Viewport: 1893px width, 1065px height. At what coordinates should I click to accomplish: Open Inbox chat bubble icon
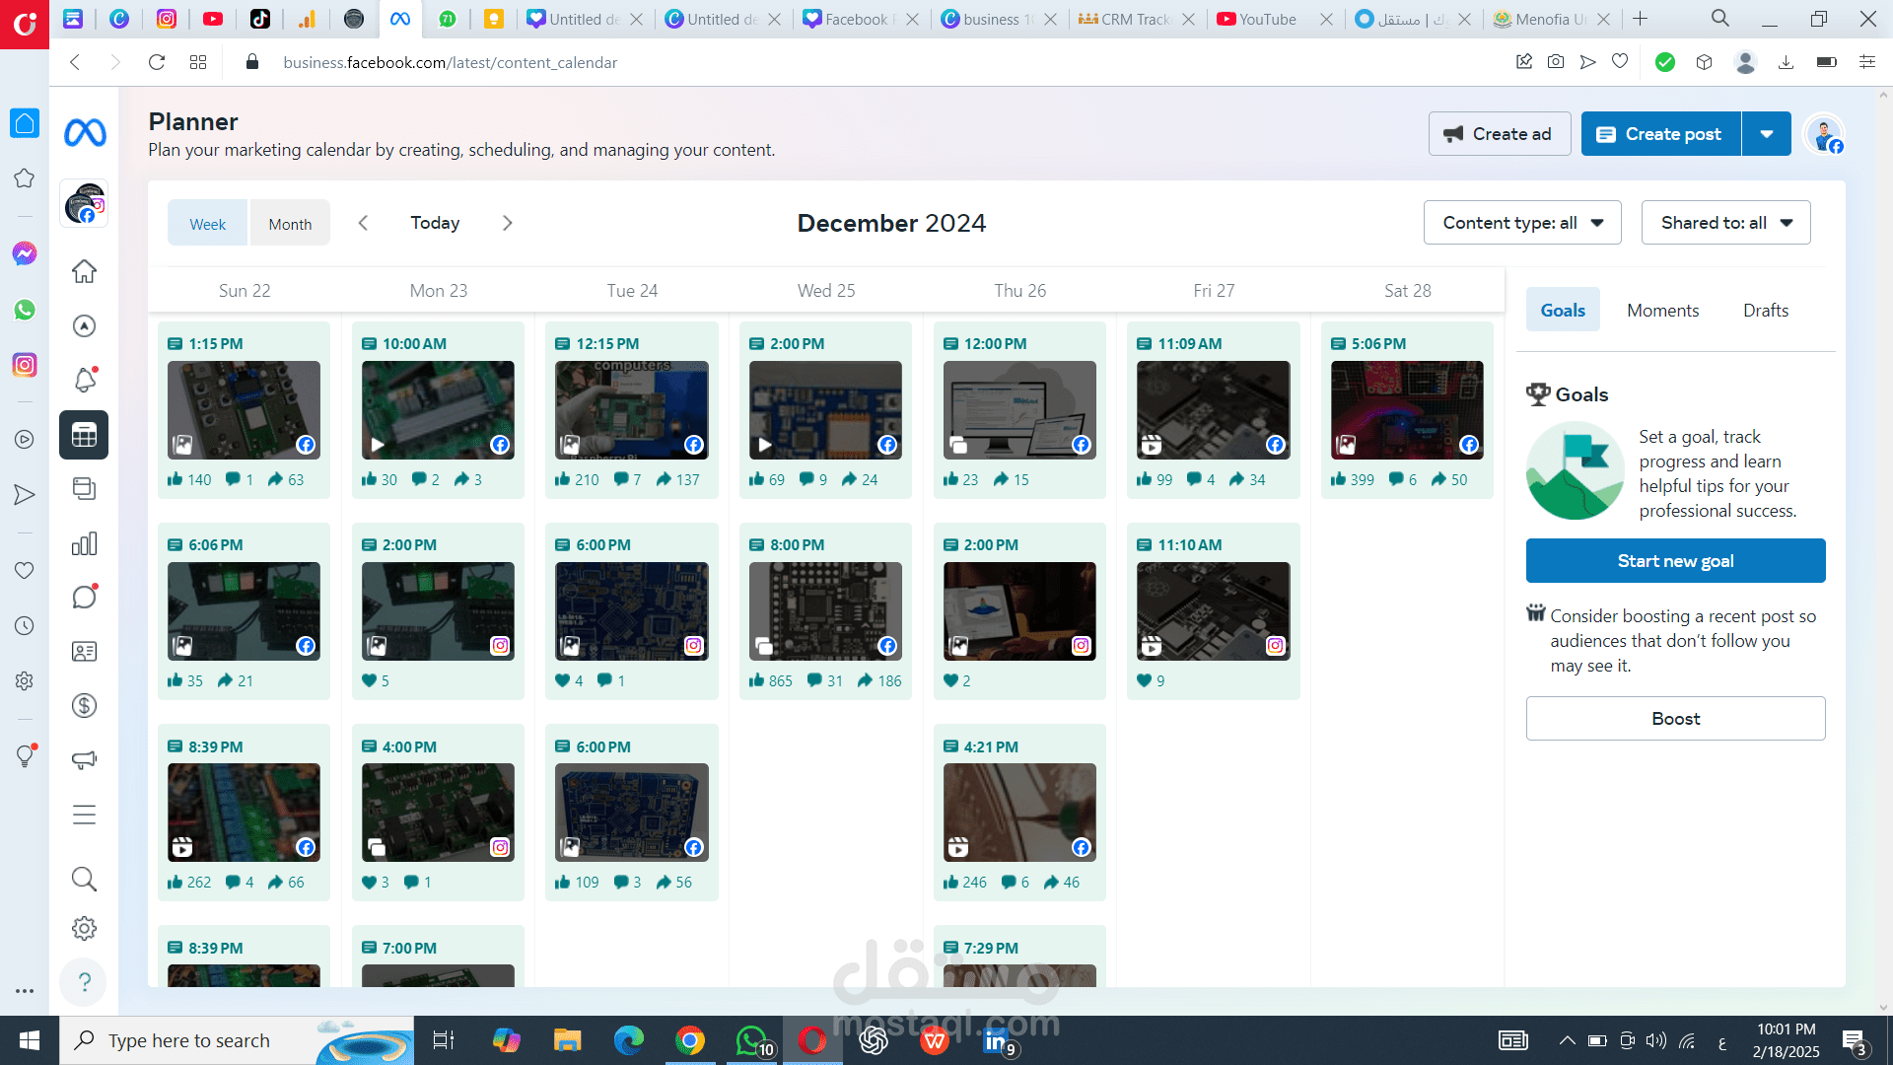coord(84,597)
